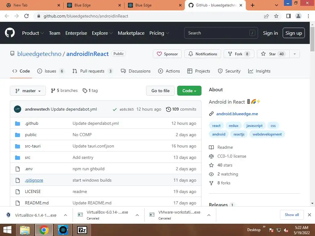The width and height of the screenshot is (315, 236).
Task: Click the GitHub logo icon
Action: [10, 33]
